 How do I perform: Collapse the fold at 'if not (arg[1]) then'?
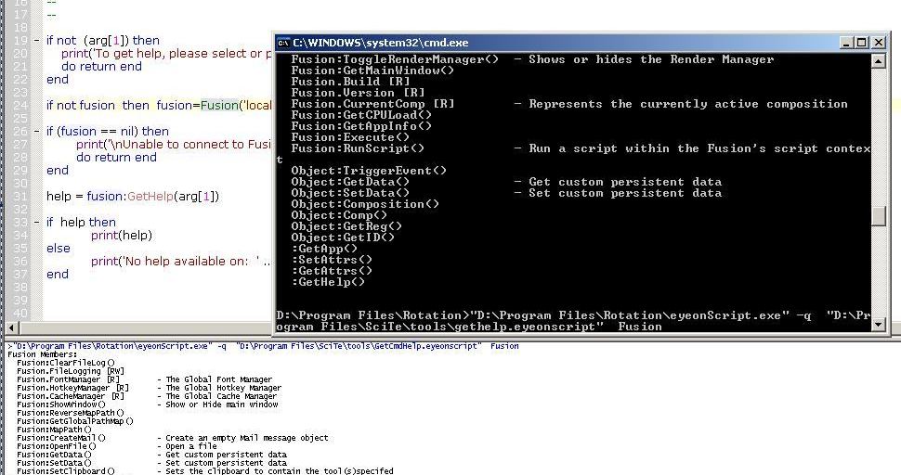[x=37, y=41]
